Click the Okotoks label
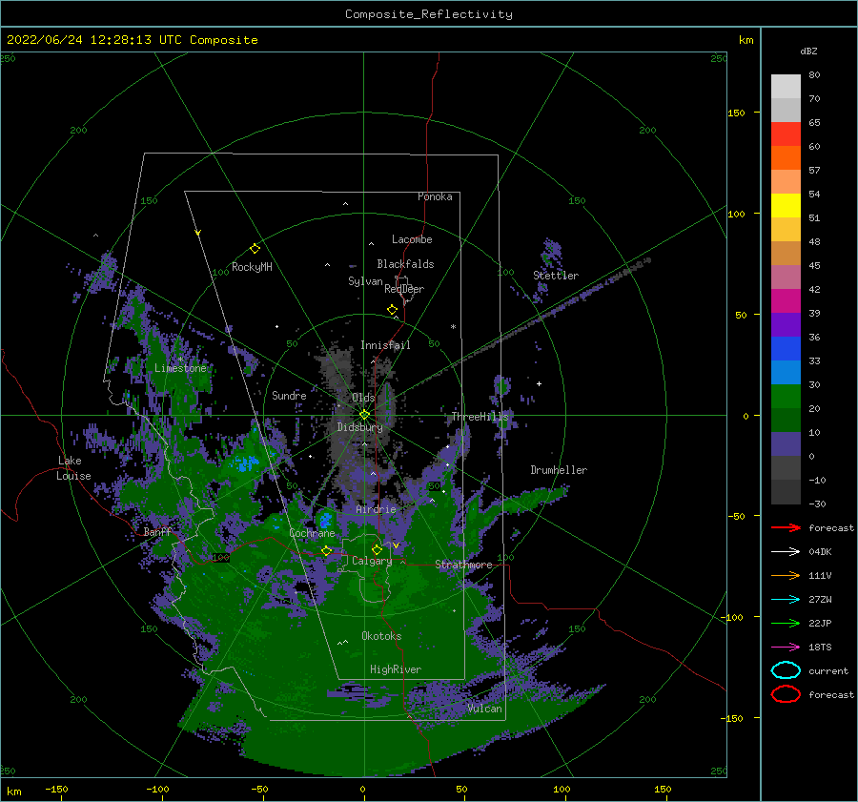 coord(381,636)
